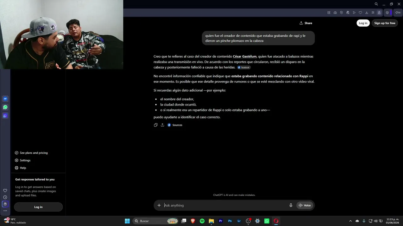Open the browser AI assistant button
The image size is (403, 226).
coord(398,13)
